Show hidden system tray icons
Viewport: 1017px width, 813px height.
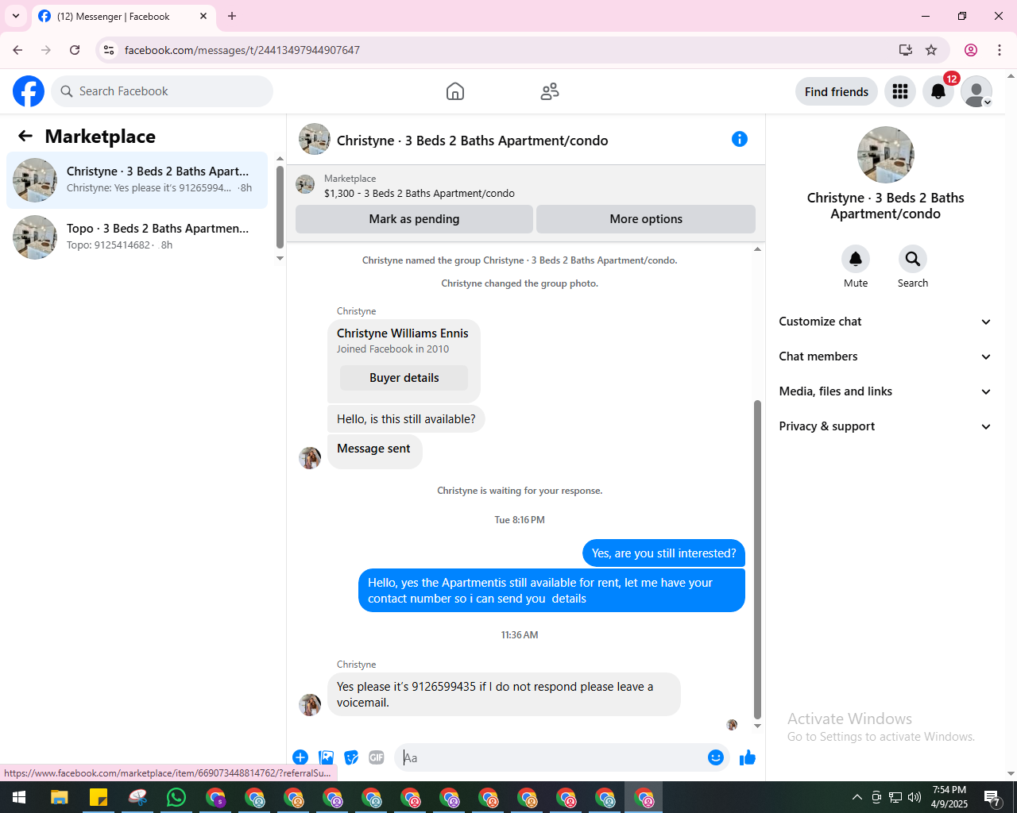(857, 797)
